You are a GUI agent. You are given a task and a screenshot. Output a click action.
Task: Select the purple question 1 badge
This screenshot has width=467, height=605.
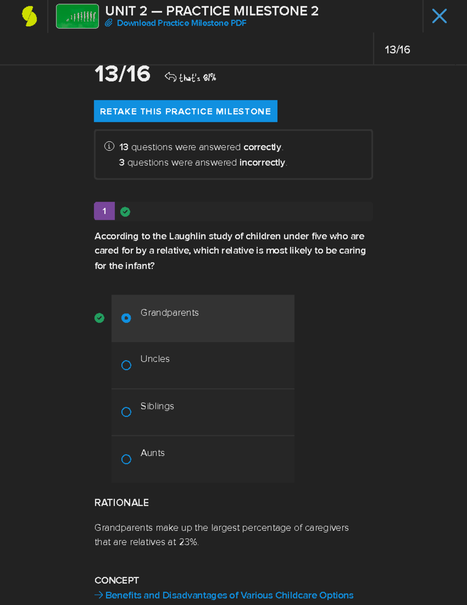104,211
